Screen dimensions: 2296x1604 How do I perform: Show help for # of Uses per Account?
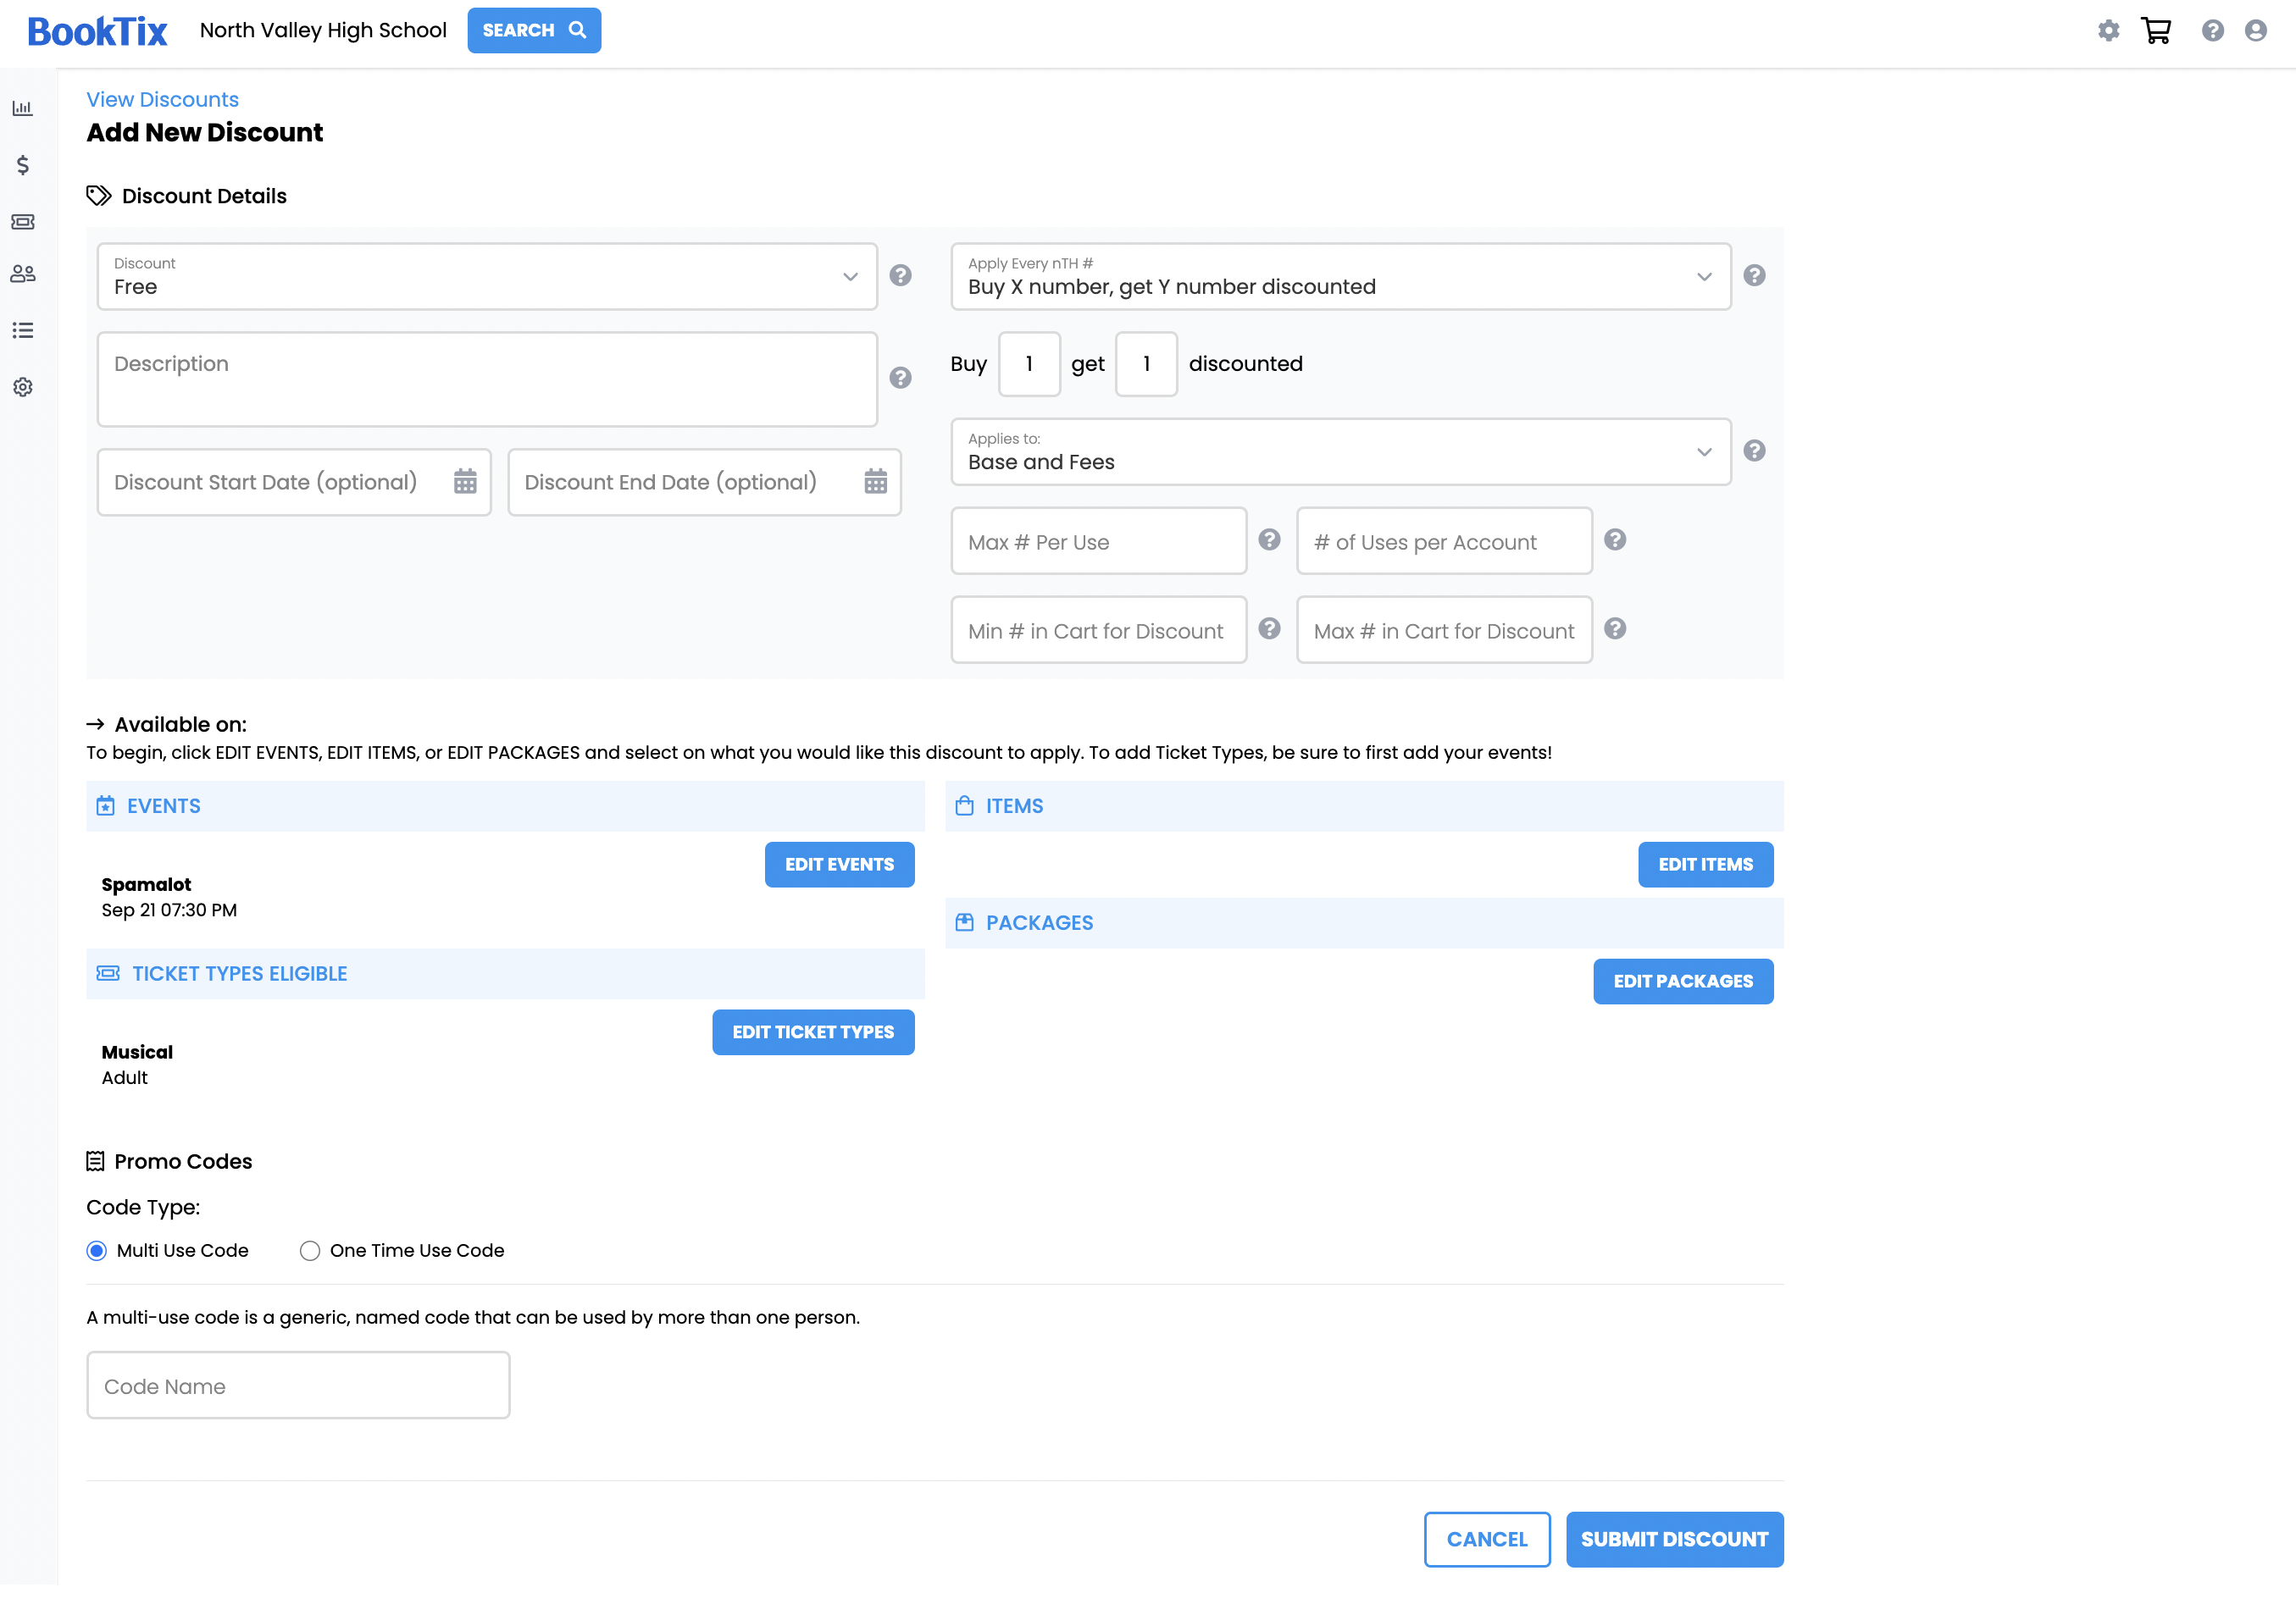pyautogui.click(x=1616, y=539)
